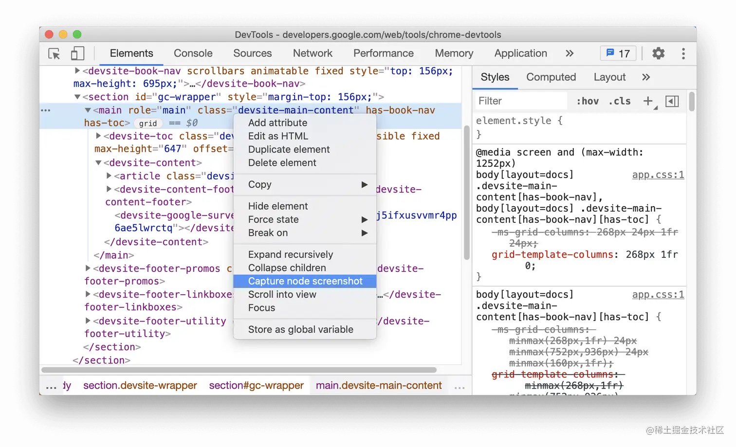
Task: Open the Break on submenu
Action: point(305,232)
